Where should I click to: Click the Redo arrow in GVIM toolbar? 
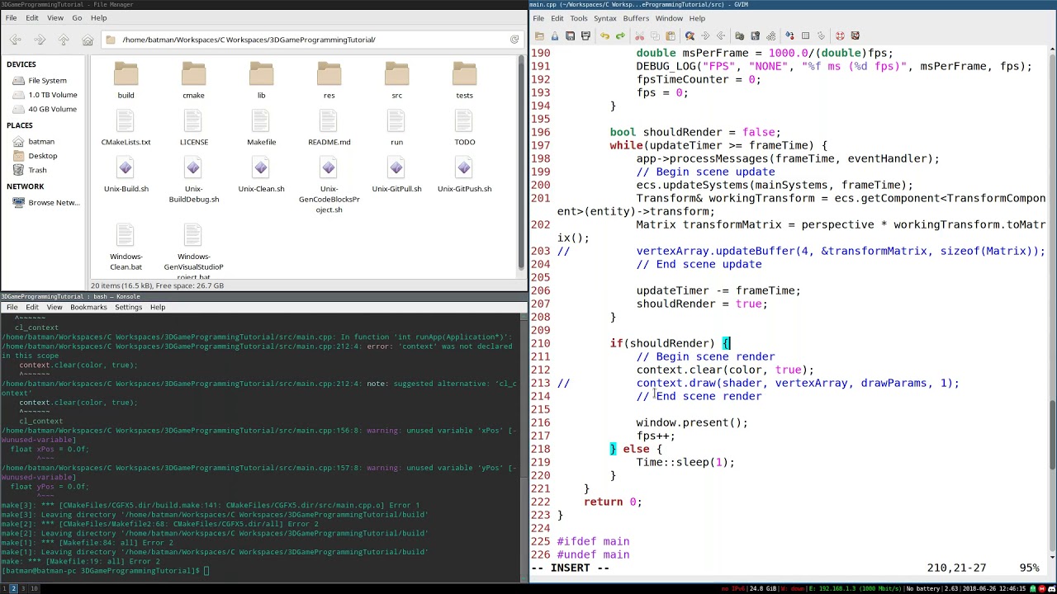click(x=620, y=35)
